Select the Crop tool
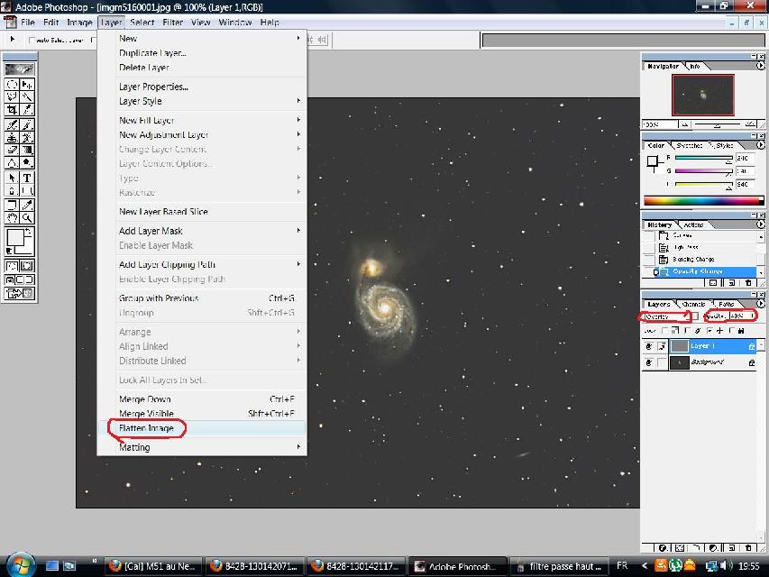 click(x=12, y=109)
